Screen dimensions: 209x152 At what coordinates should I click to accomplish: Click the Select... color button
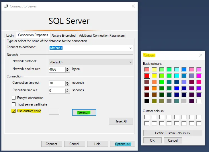84,112
